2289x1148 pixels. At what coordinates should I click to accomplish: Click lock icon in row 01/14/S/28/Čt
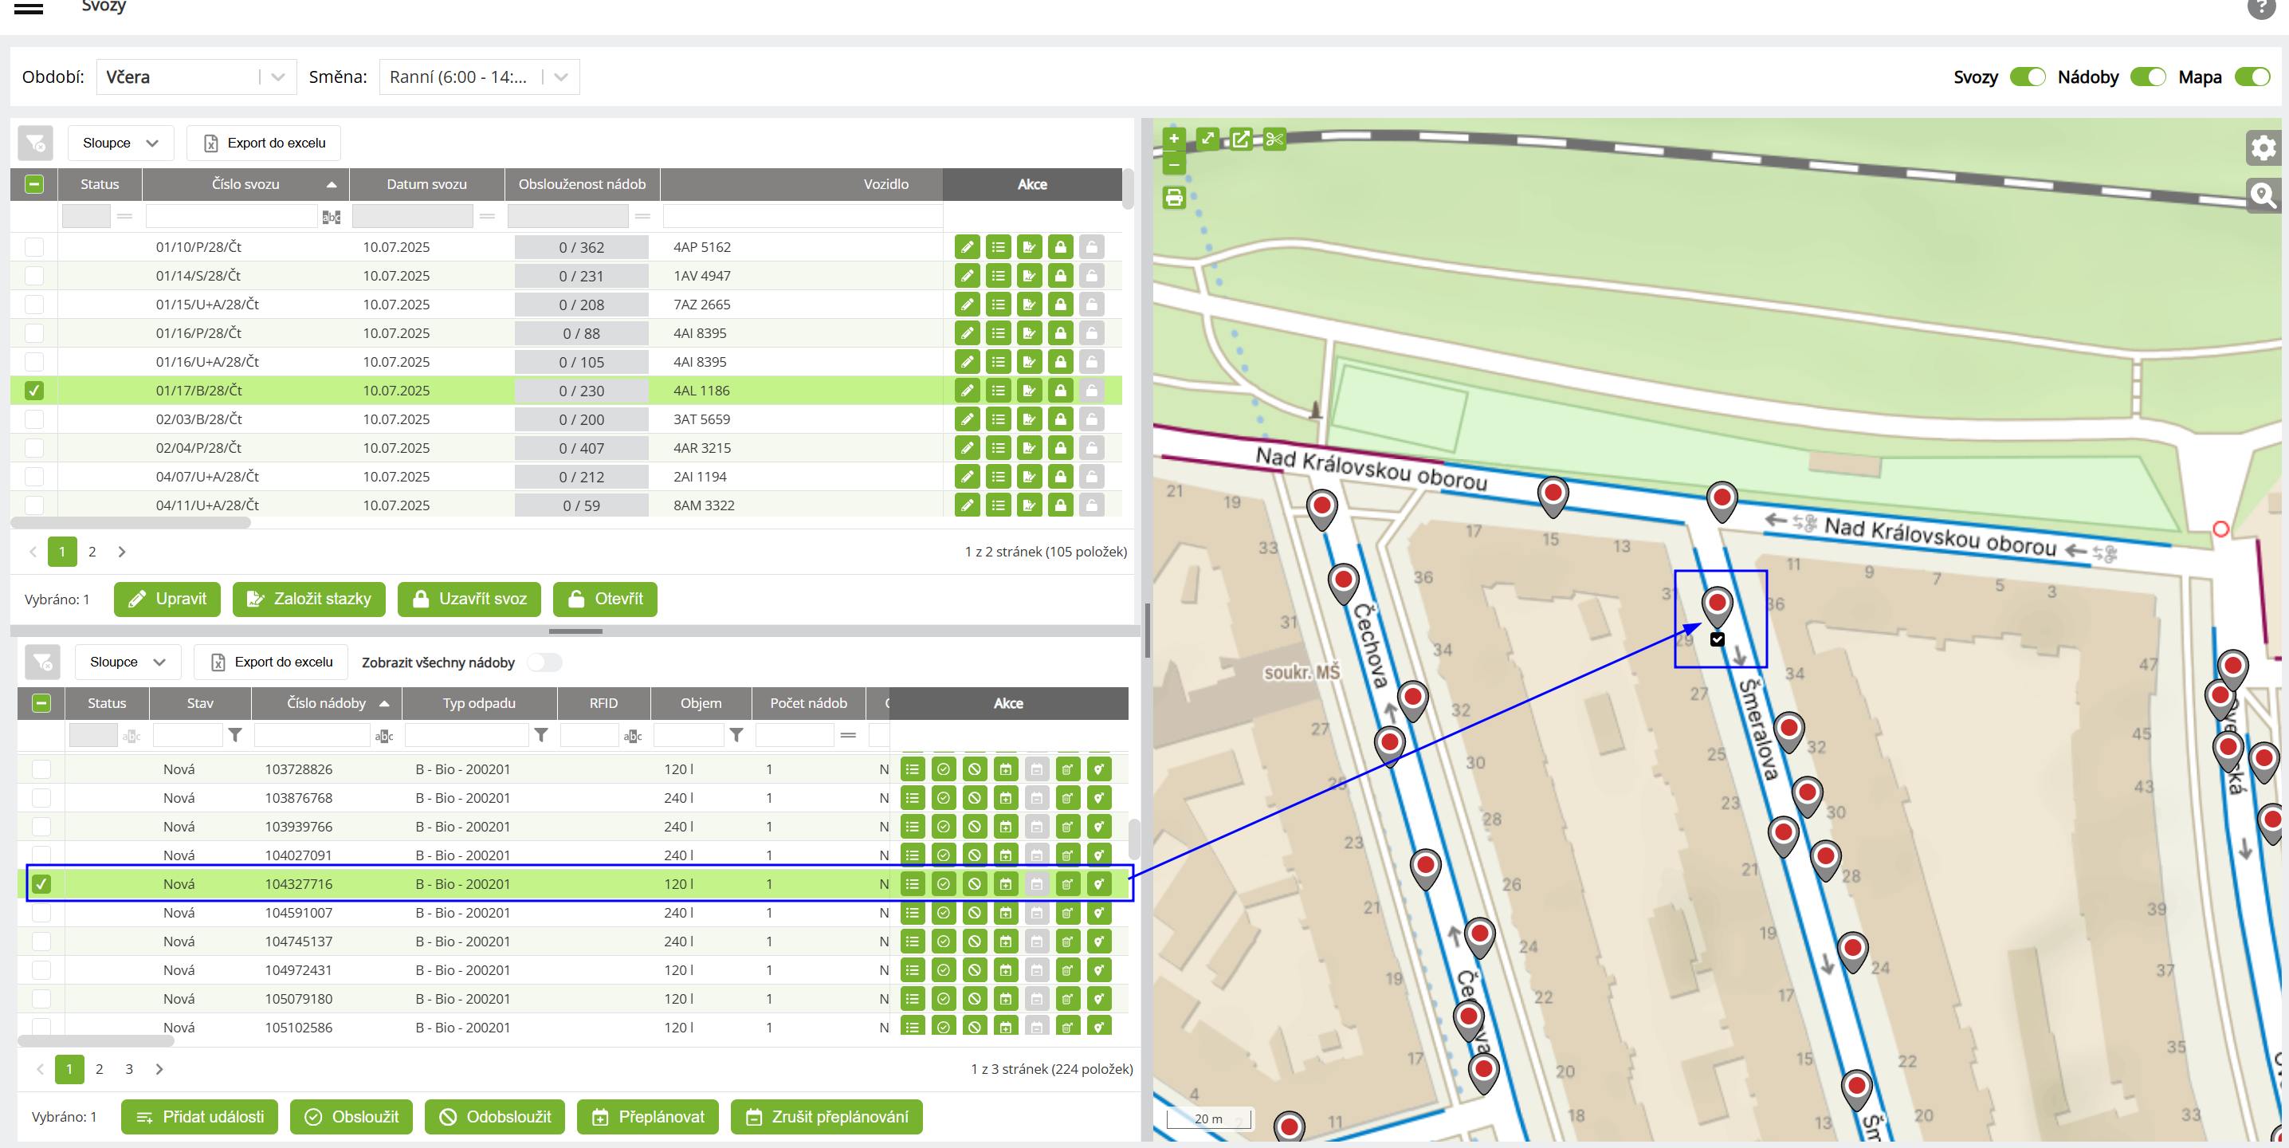pyautogui.click(x=1060, y=276)
